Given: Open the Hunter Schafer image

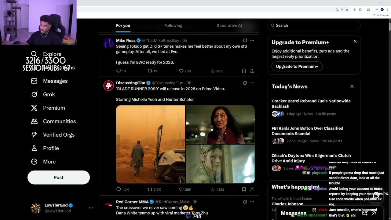Looking at the screenshot, I should 220,164.
